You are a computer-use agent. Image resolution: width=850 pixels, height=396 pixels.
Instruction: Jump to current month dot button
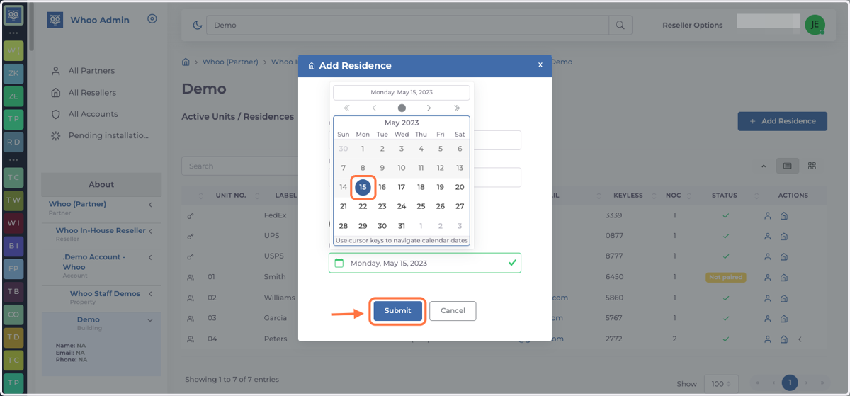pyautogui.click(x=402, y=108)
